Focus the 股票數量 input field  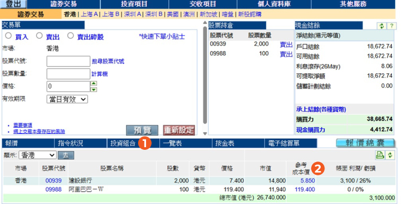[x=68, y=74]
